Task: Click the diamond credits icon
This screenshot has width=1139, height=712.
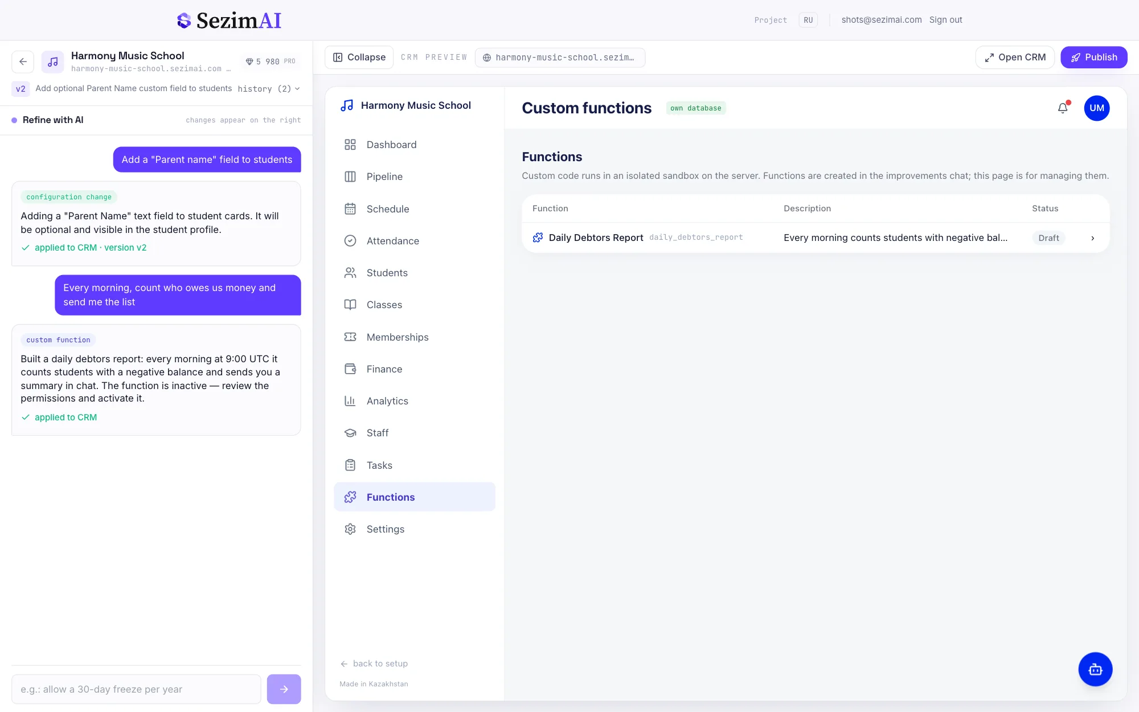Action: click(249, 62)
